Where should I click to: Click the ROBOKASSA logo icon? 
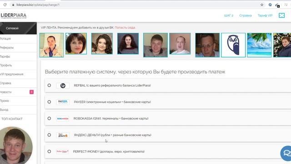(x=63, y=118)
